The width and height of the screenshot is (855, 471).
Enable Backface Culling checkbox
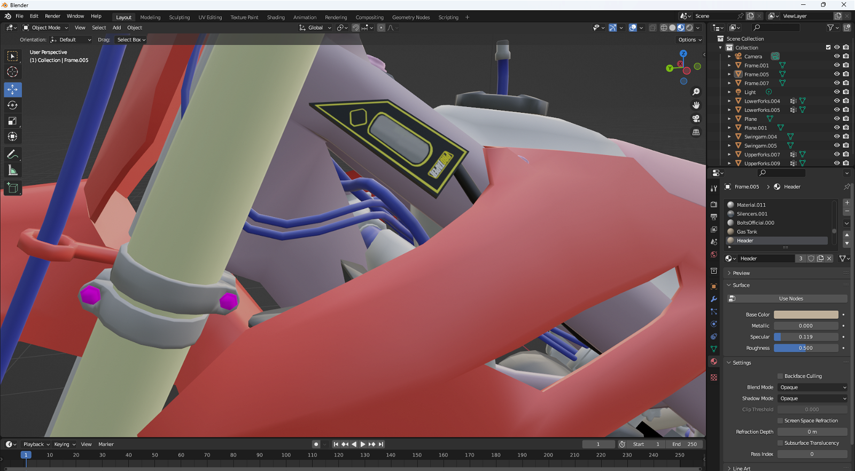tap(780, 376)
